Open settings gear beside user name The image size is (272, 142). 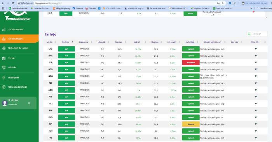[x=29, y=103]
